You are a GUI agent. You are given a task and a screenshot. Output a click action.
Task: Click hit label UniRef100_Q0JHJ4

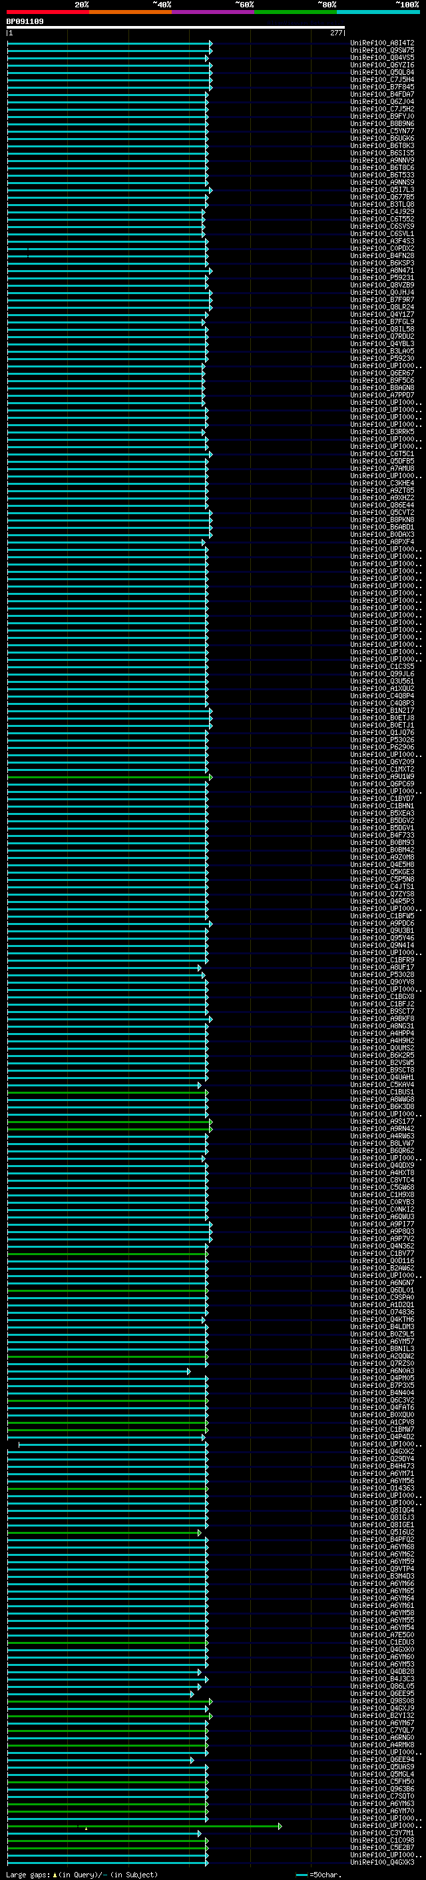tap(382, 293)
